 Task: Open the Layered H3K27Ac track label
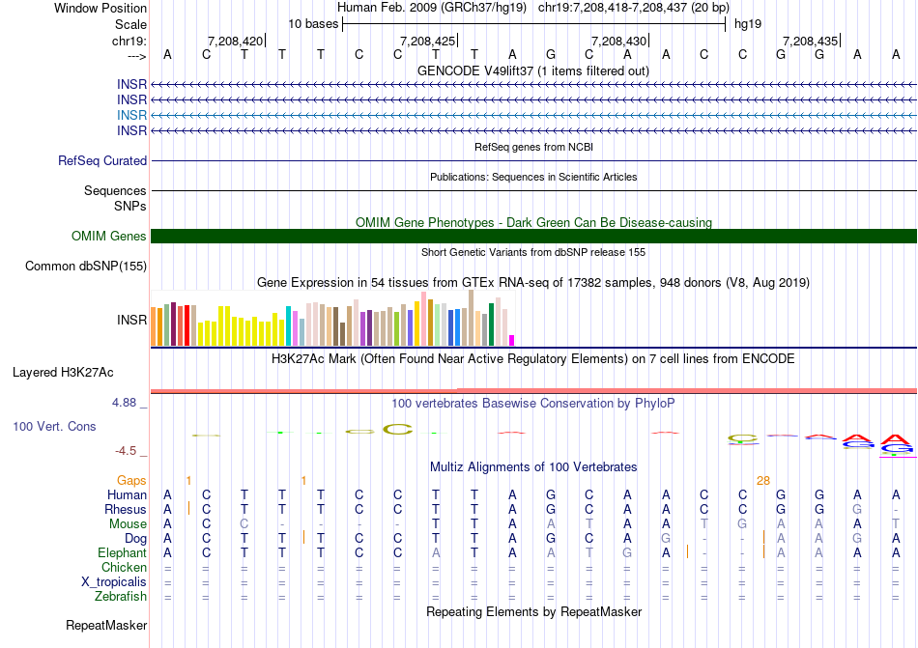[x=63, y=372]
